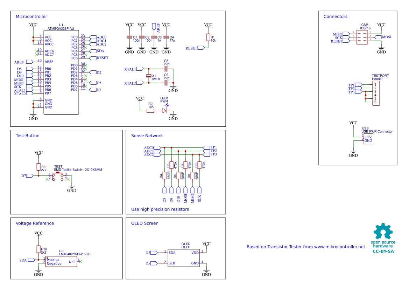
Task: Select the MISO flag on pin PB4
Action: click(x=30, y=83)
